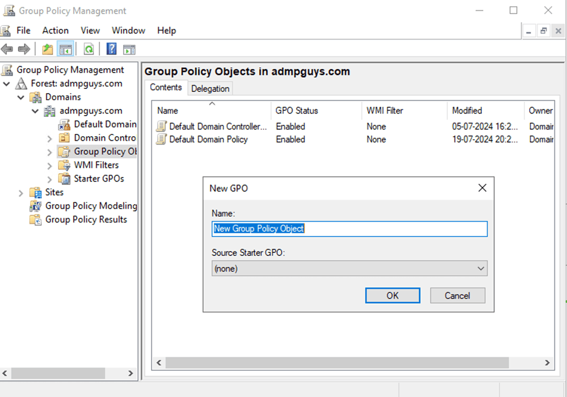The height and width of the screenshot is (397, 567).
Task: Click OK to create the new GPO
Action: 392,295
